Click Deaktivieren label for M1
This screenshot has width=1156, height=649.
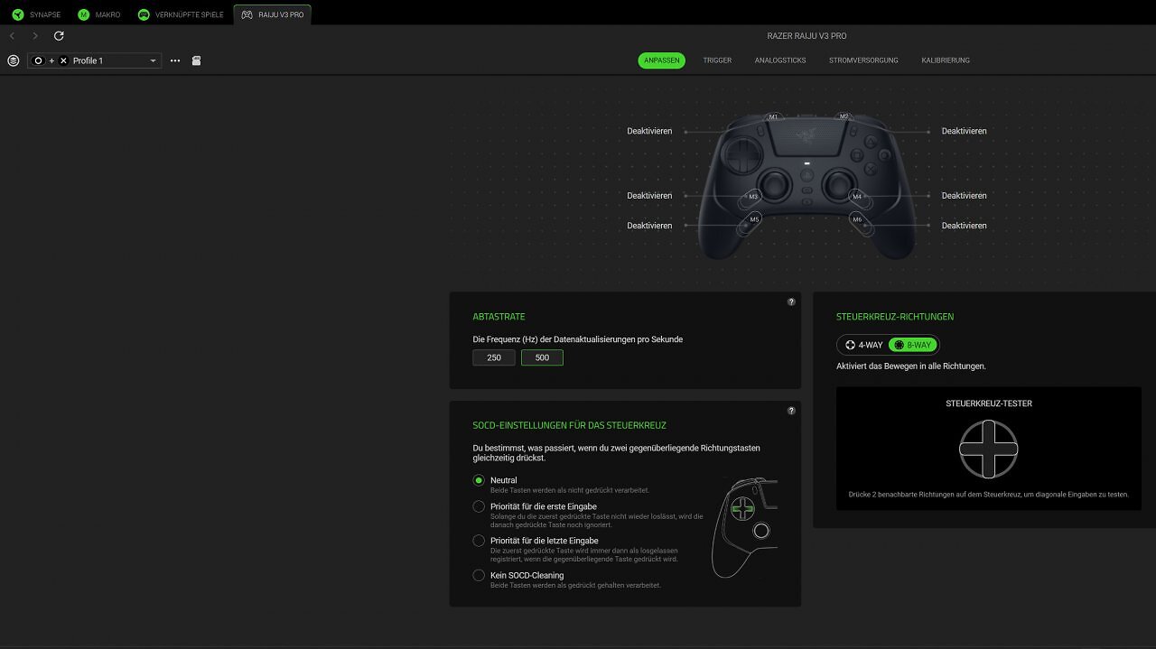point(649,131)
